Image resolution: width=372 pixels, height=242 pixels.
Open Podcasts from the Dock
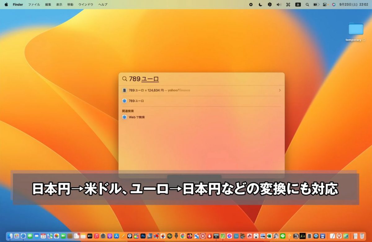tap(110, 236)
